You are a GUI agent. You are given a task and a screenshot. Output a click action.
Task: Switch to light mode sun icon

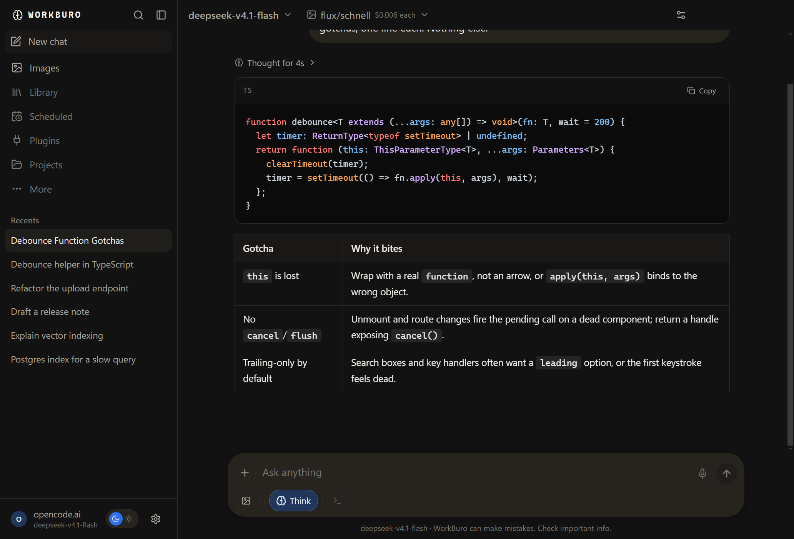point(129,519)
